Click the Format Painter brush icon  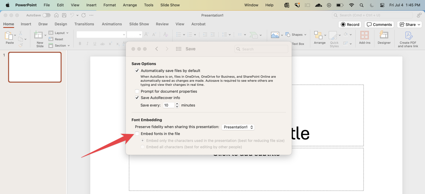pos(21,45)
